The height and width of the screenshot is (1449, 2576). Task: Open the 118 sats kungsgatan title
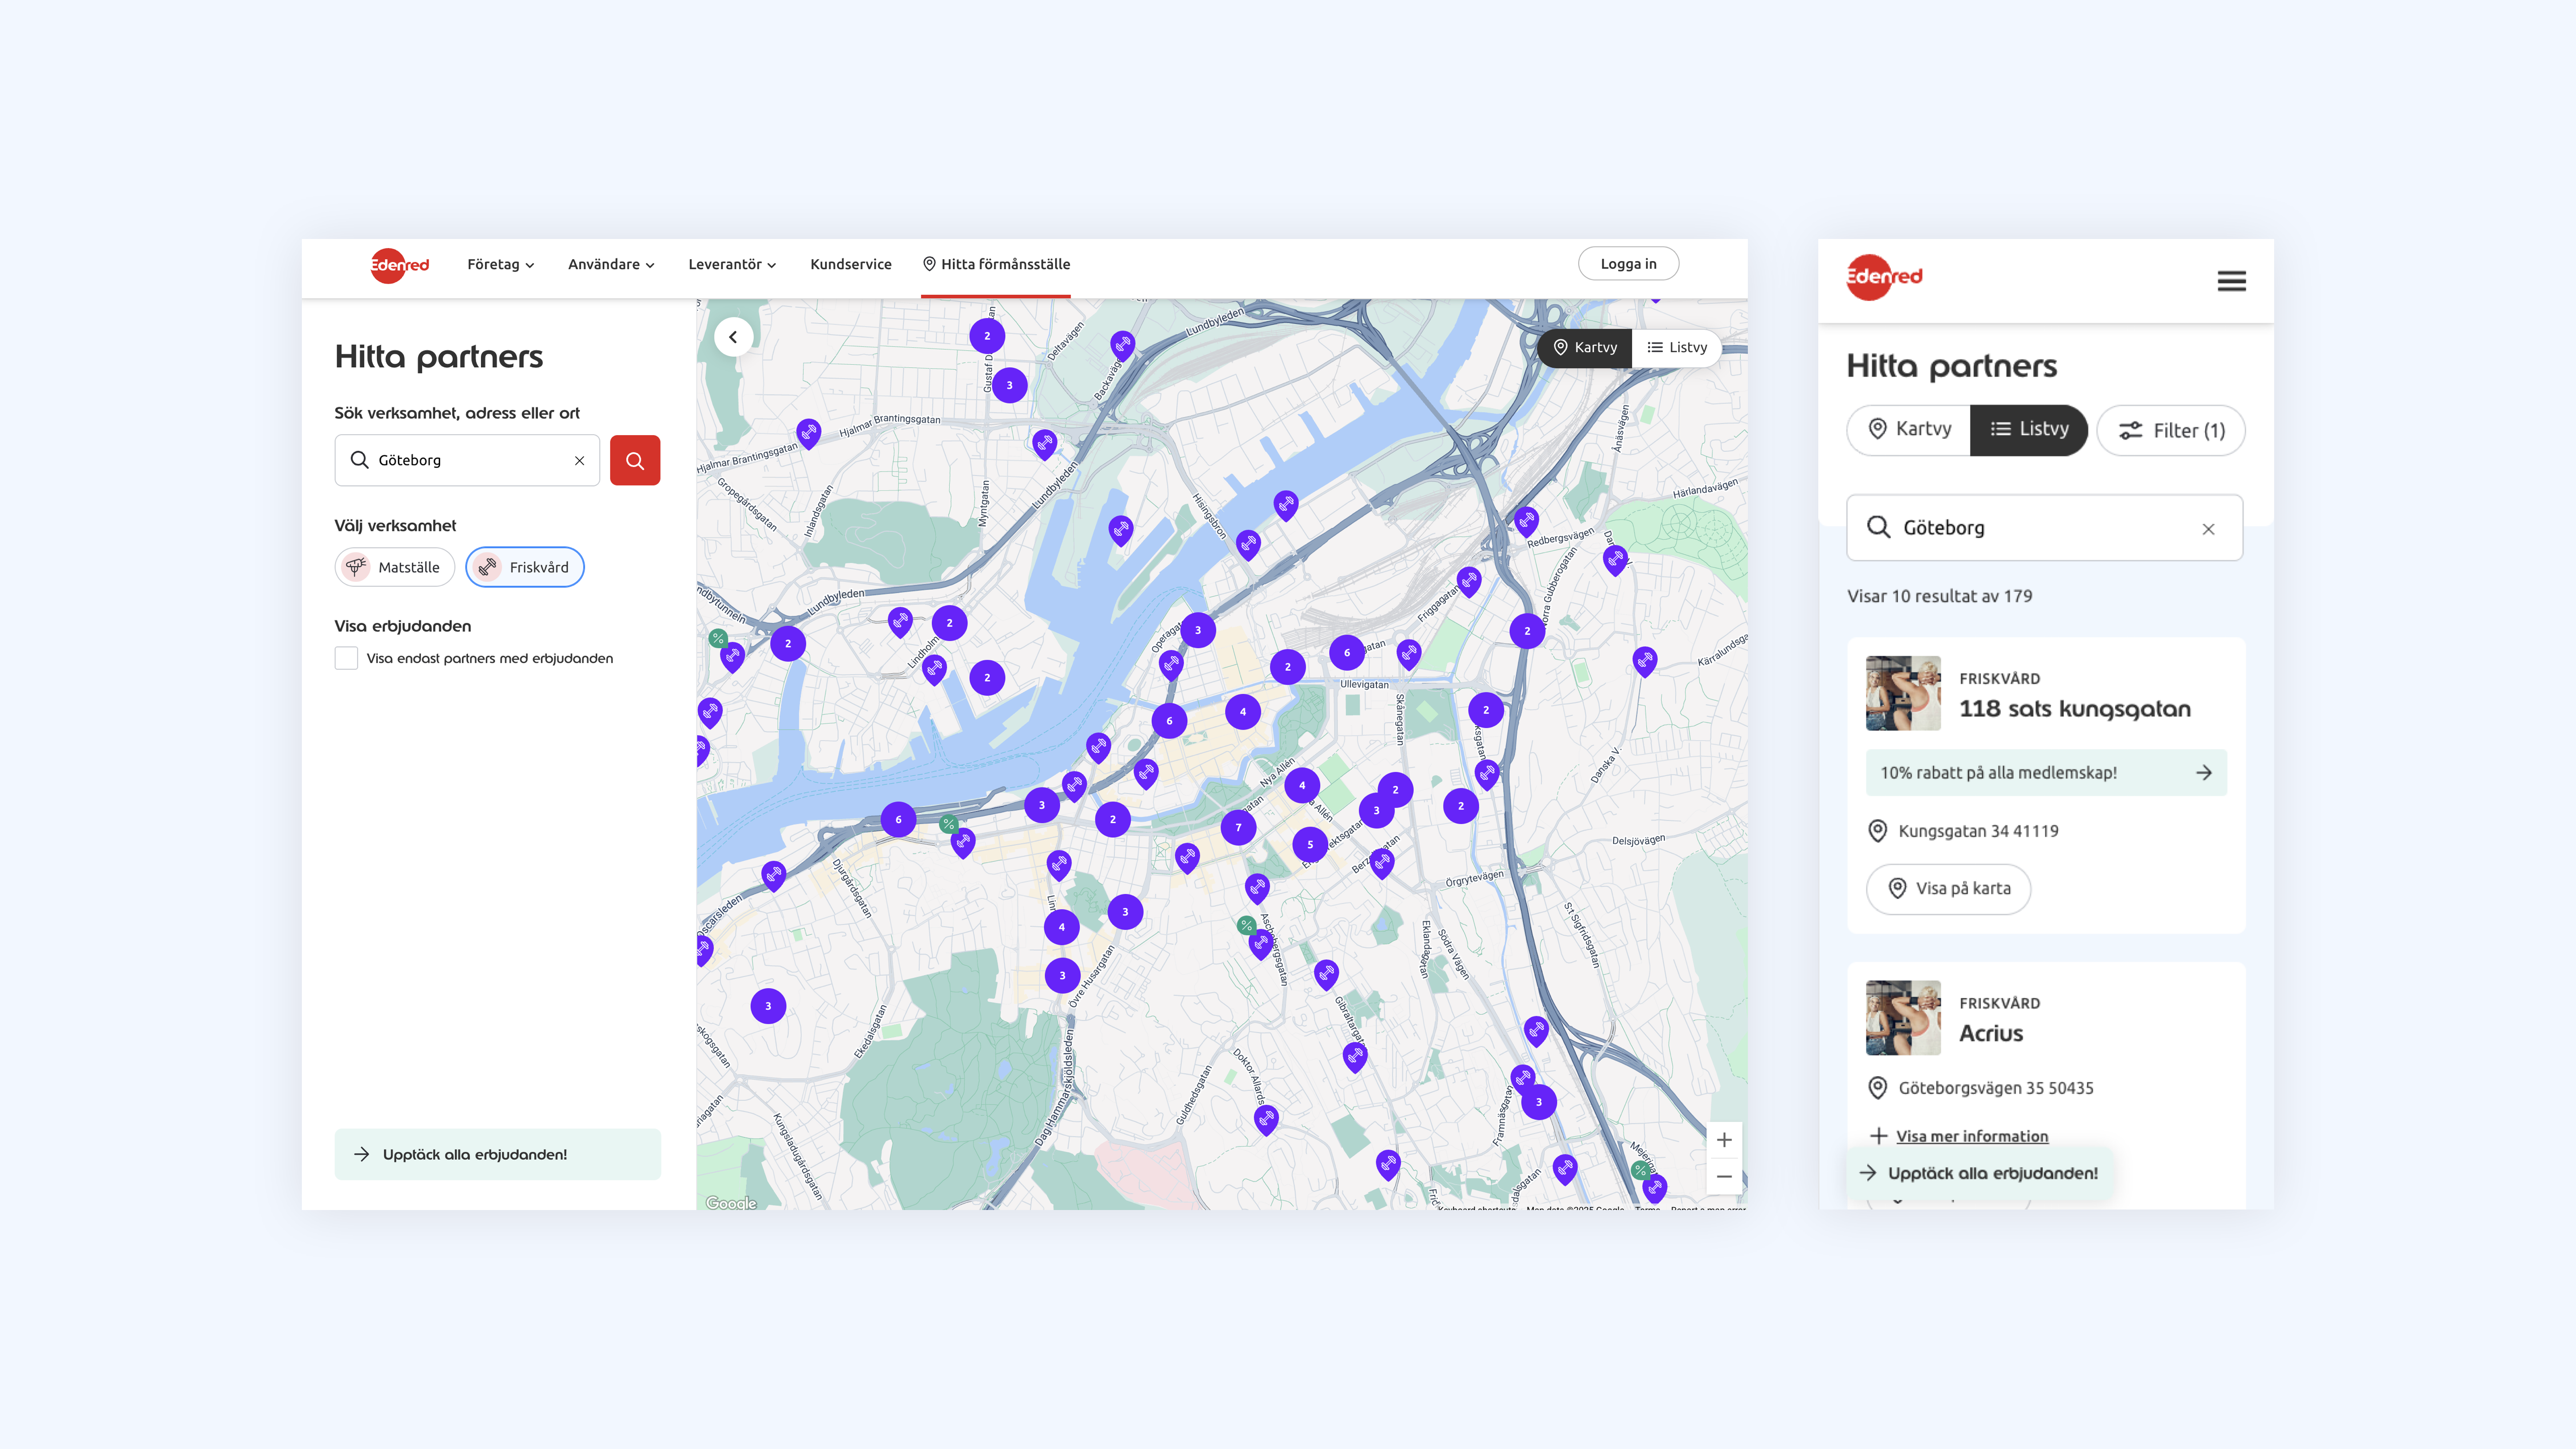click(2074, 709)
